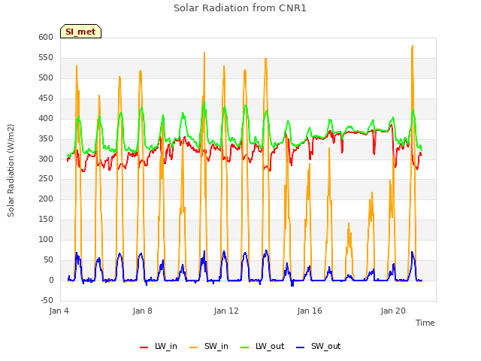Toggle the SW_in series in legend
Image resolution: width=481 pixels, height=361 pixels.
point(209,346)
